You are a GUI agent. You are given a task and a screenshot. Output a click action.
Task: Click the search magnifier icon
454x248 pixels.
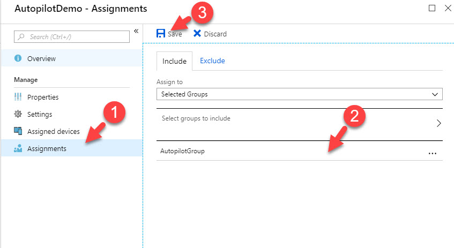[x=21, y=37]
